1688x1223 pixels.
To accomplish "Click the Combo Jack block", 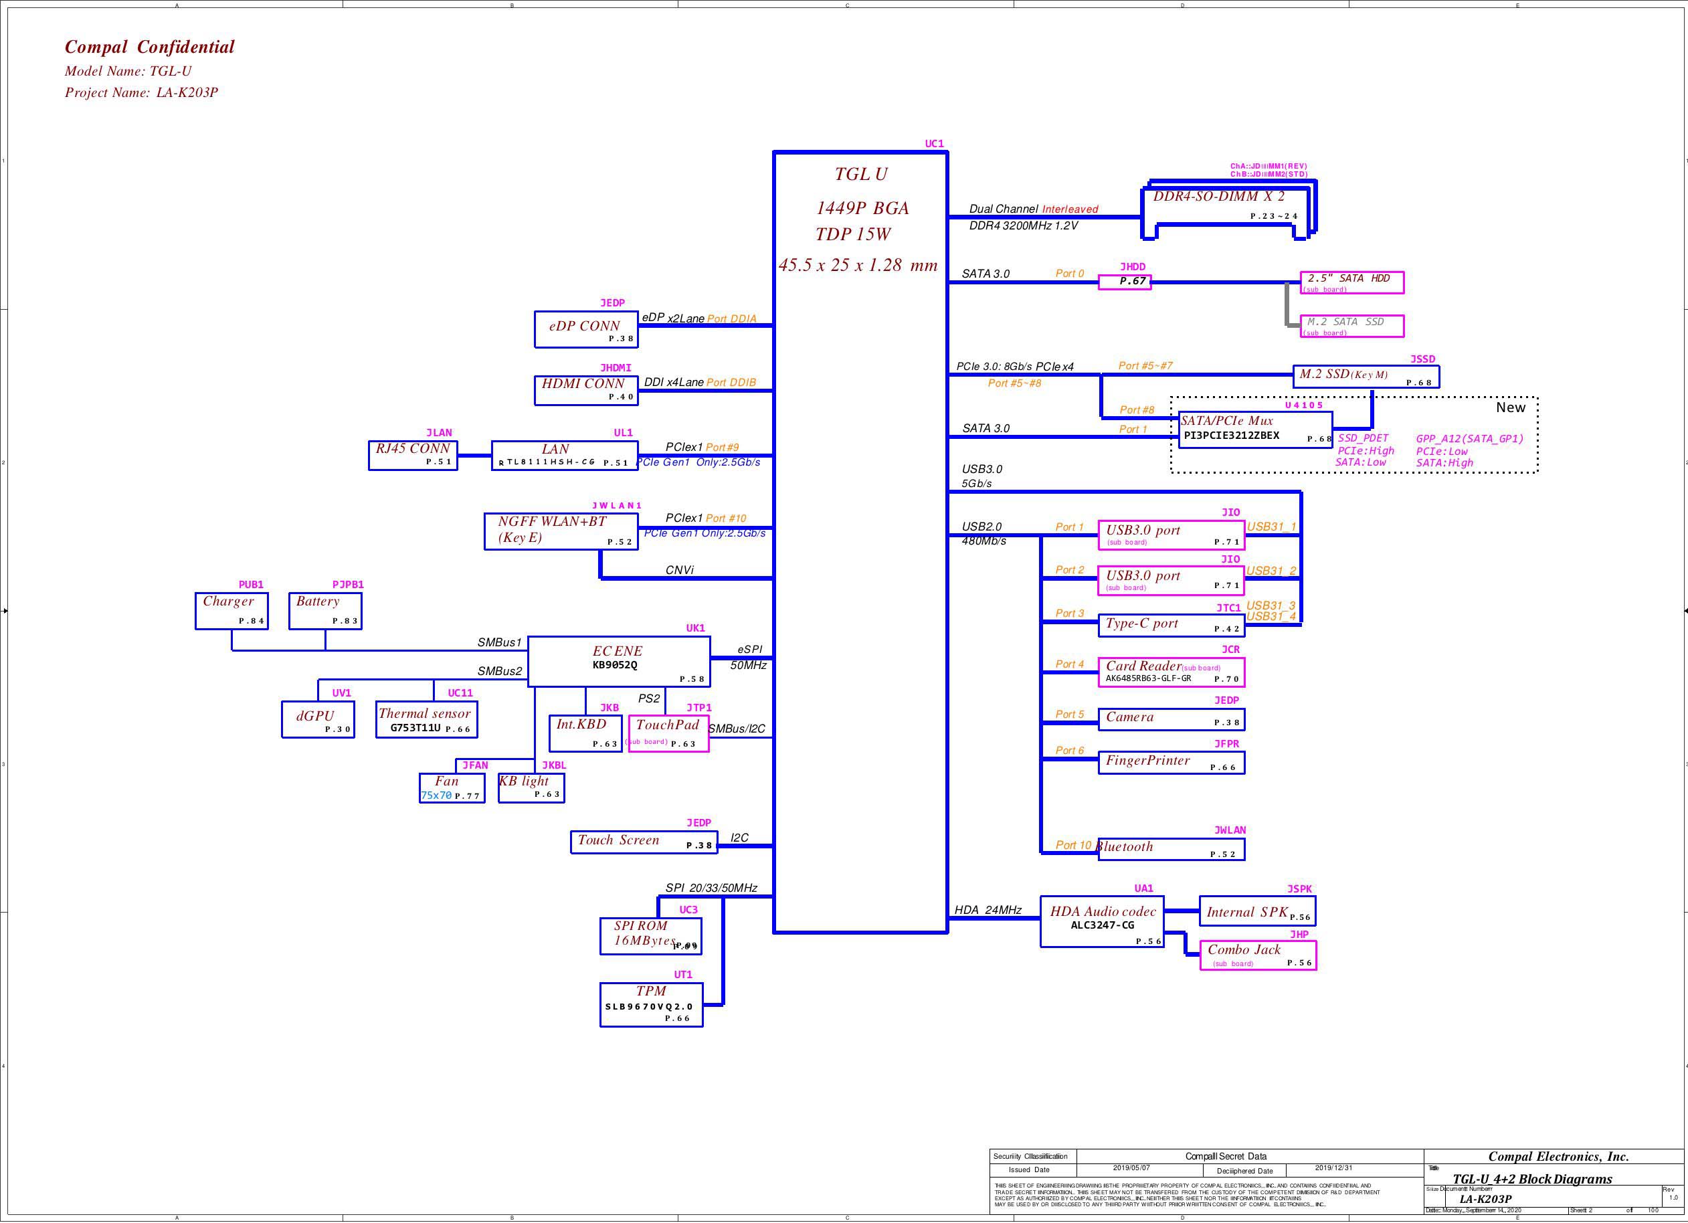I will (x=1257, y=955).
